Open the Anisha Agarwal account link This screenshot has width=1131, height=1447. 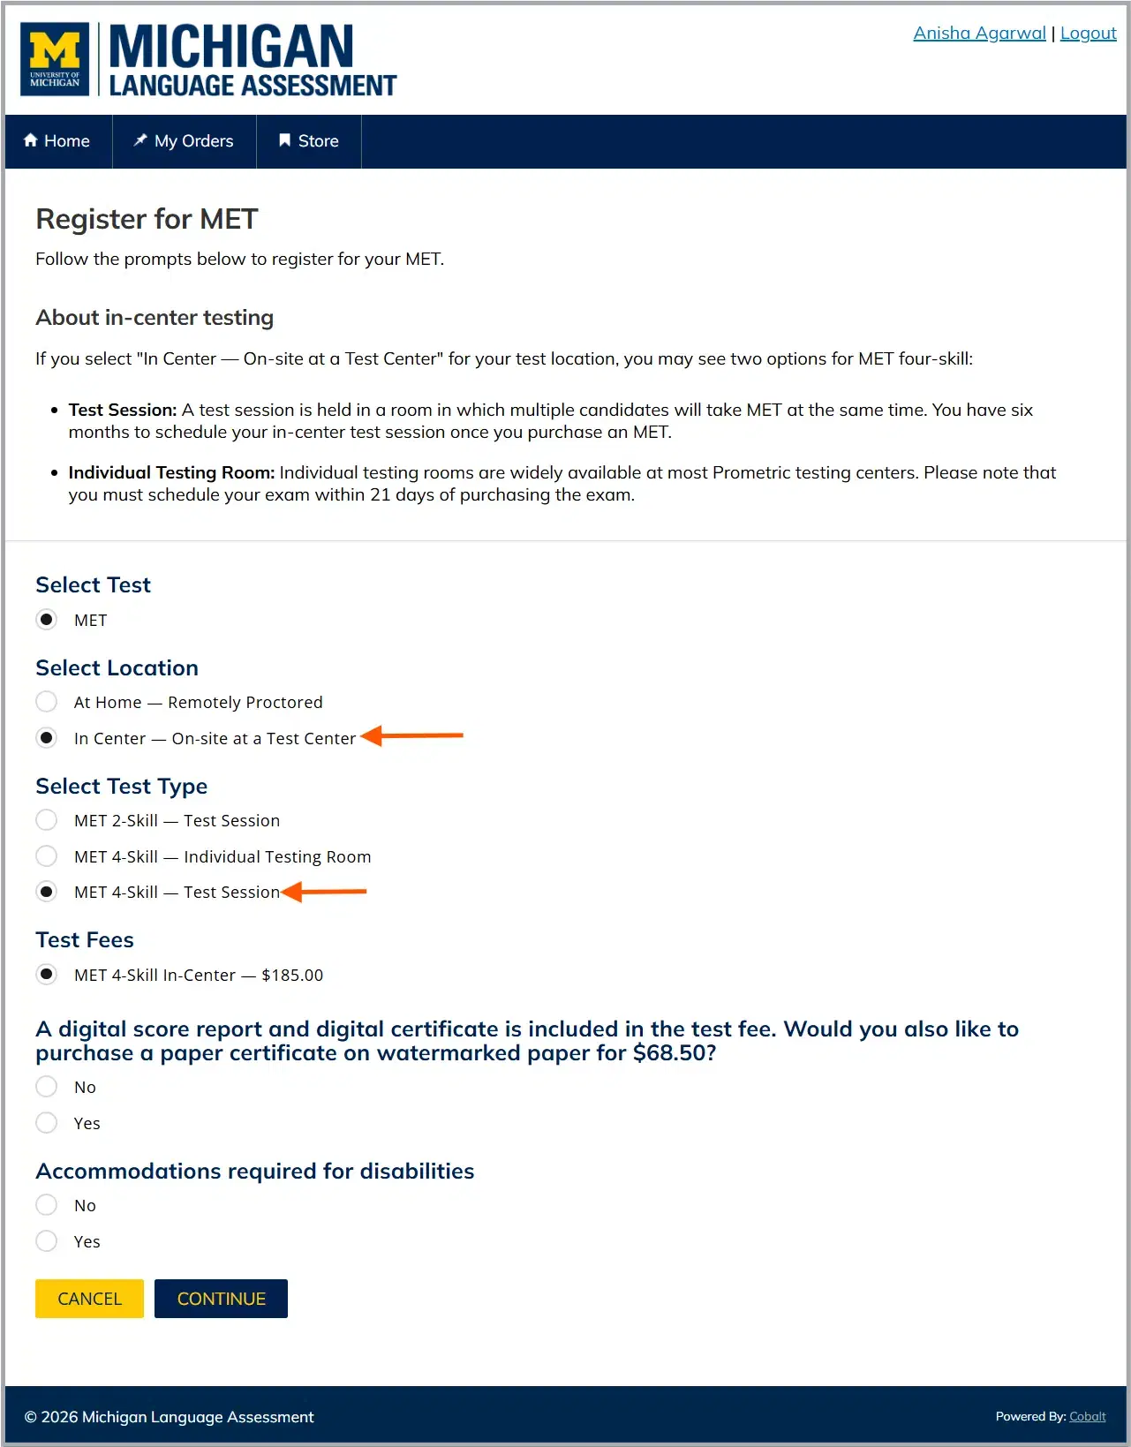tap(979, 33)
